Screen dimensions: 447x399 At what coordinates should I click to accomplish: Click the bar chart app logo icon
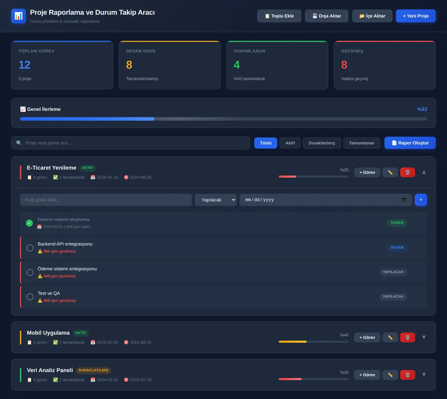(19, 16)
